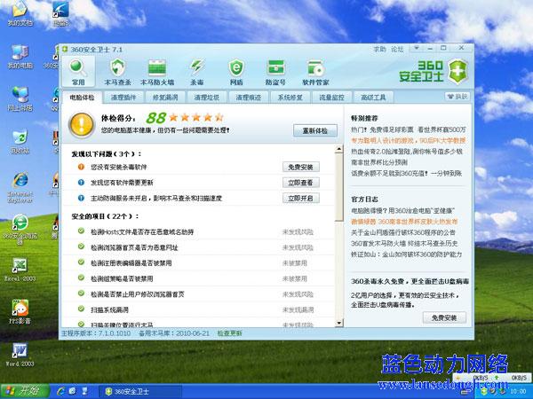
Task: Open the 360安全浏览器 desktop icon
Action: click(20, 230)
